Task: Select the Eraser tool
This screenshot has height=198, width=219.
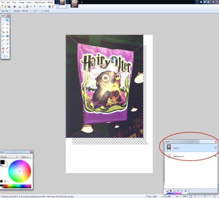Action: (x=7, y=40)
